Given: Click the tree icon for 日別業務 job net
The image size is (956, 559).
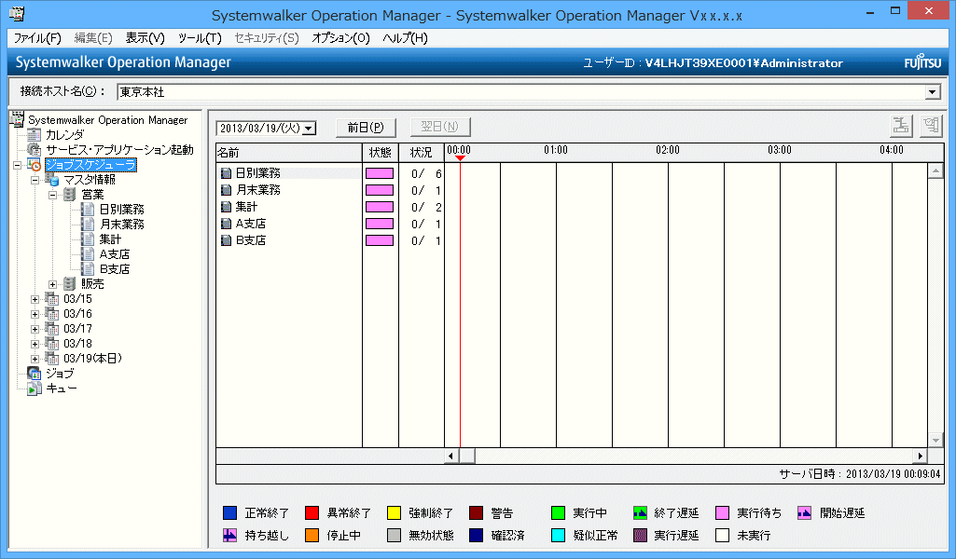Looking at the screenshot, I should tap(89, 210).
